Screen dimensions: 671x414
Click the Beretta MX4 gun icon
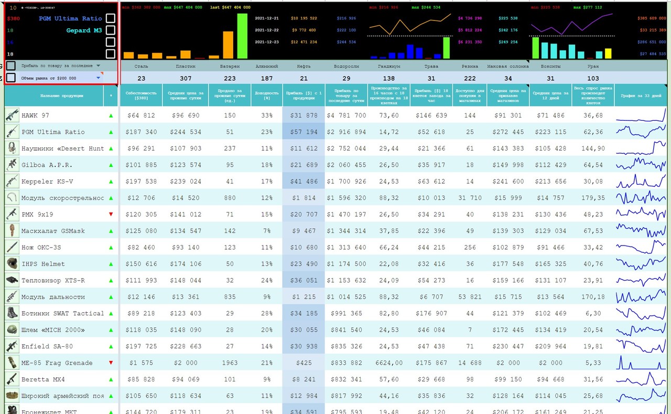coord(12,380)
